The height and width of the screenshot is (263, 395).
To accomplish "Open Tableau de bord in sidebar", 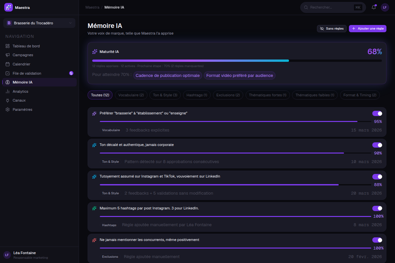I will [39, 46].
